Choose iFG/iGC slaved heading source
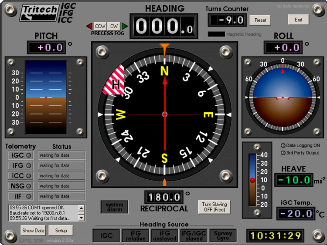Viewport: 327px width, 245px height. coord(194,236)
